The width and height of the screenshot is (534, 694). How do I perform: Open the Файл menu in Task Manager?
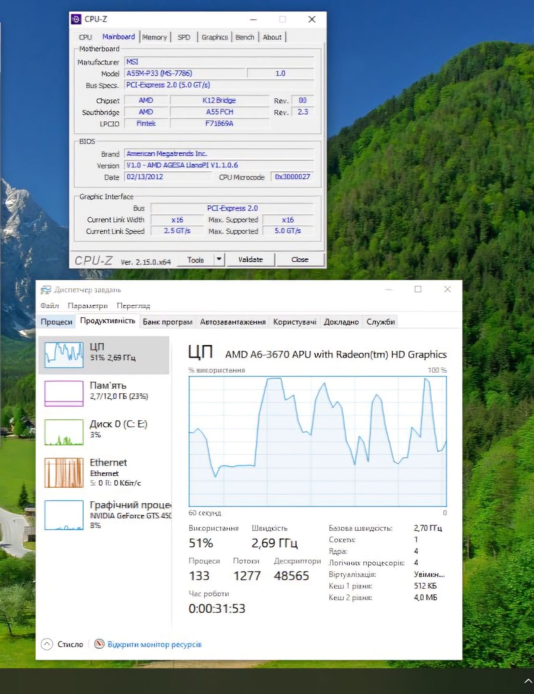click(49, 306)
